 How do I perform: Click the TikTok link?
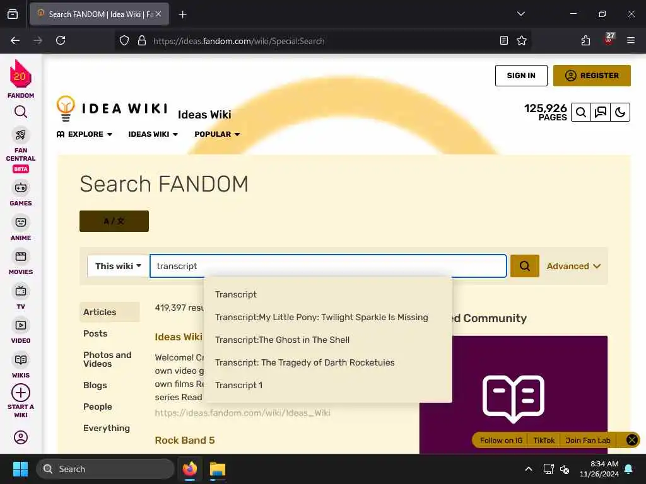(x=544, y=441)
